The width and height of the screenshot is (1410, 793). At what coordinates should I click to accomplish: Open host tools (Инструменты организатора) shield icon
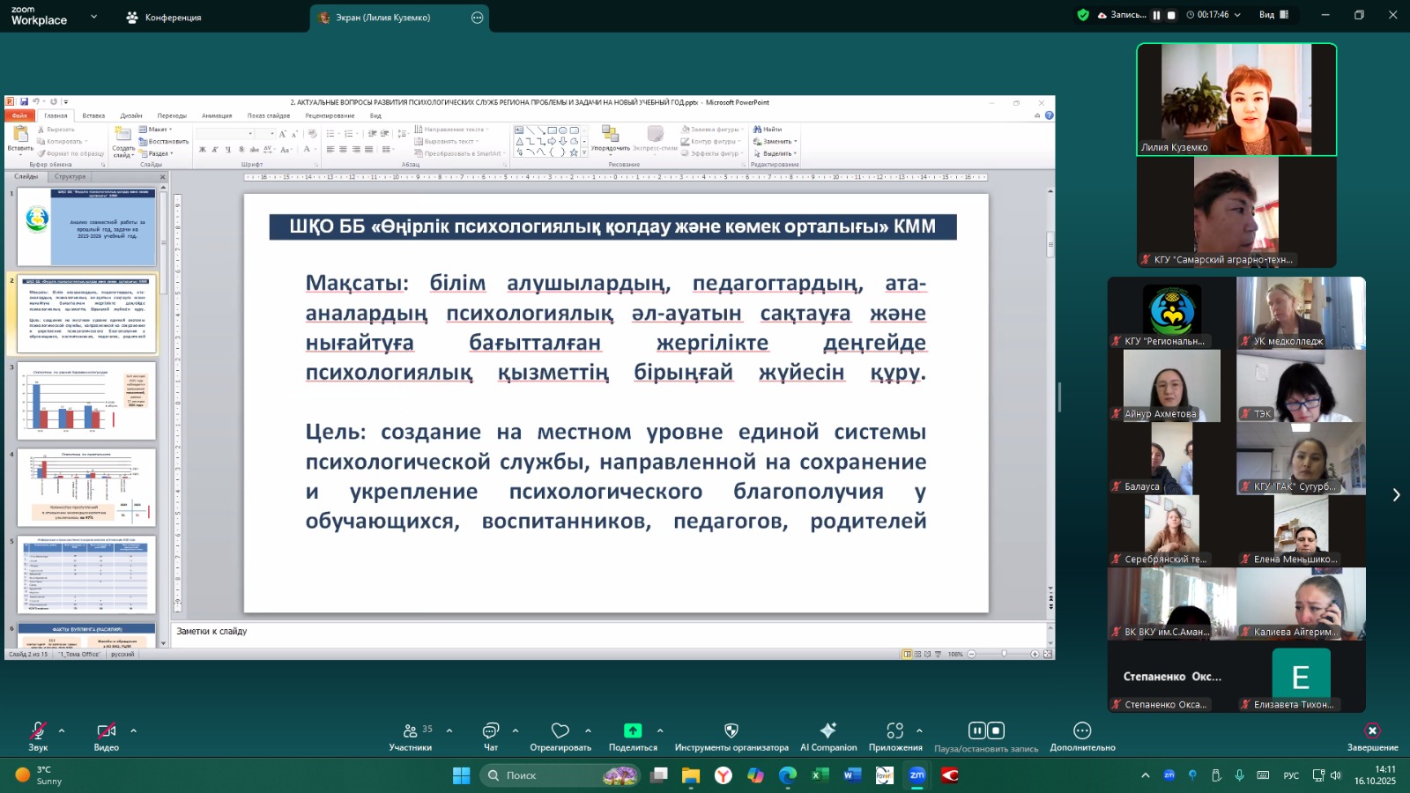point(731,731)
